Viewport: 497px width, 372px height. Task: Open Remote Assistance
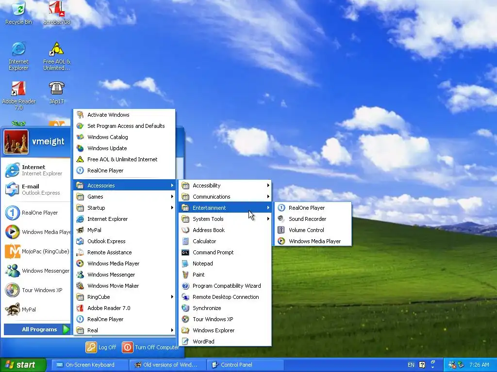pyautogui.click(x=124, y=252)
